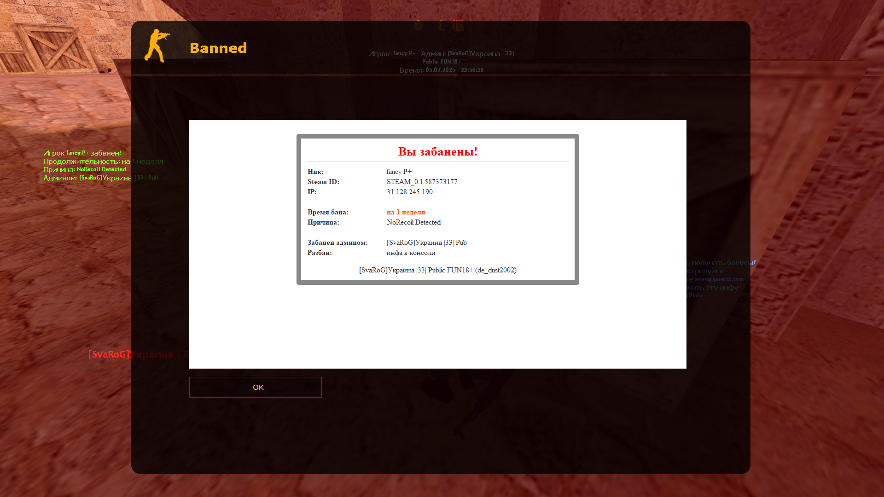Click the 'Разбан:' label
This screenshot has height=497, width=884.
click(x=320, y=253)
